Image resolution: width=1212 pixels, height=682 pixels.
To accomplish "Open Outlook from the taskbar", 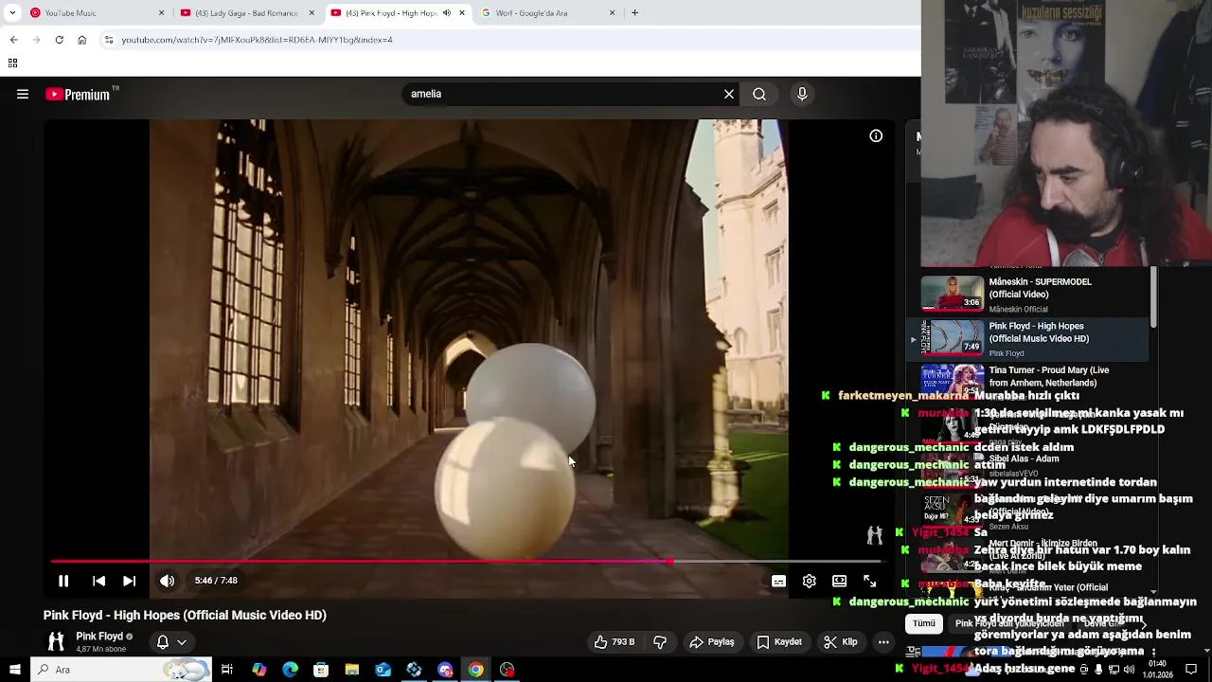I will coord(383,670).
